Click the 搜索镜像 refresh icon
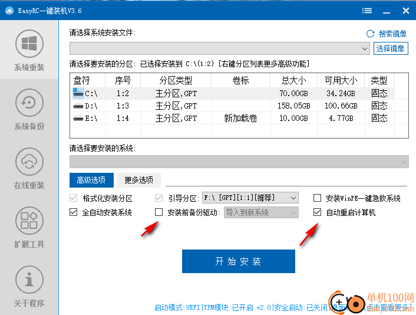Screen dimensions: 416x315 point(371,34)
